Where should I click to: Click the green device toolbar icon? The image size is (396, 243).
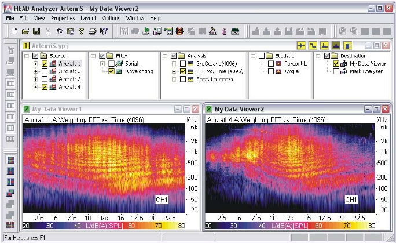tap(235, 31)
